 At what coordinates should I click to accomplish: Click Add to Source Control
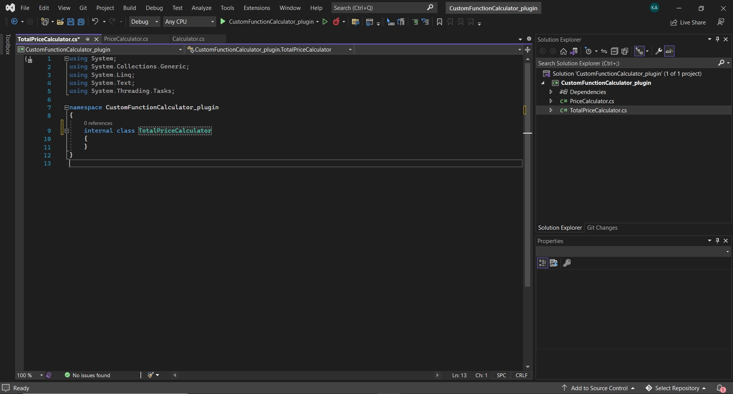[599, 388]
